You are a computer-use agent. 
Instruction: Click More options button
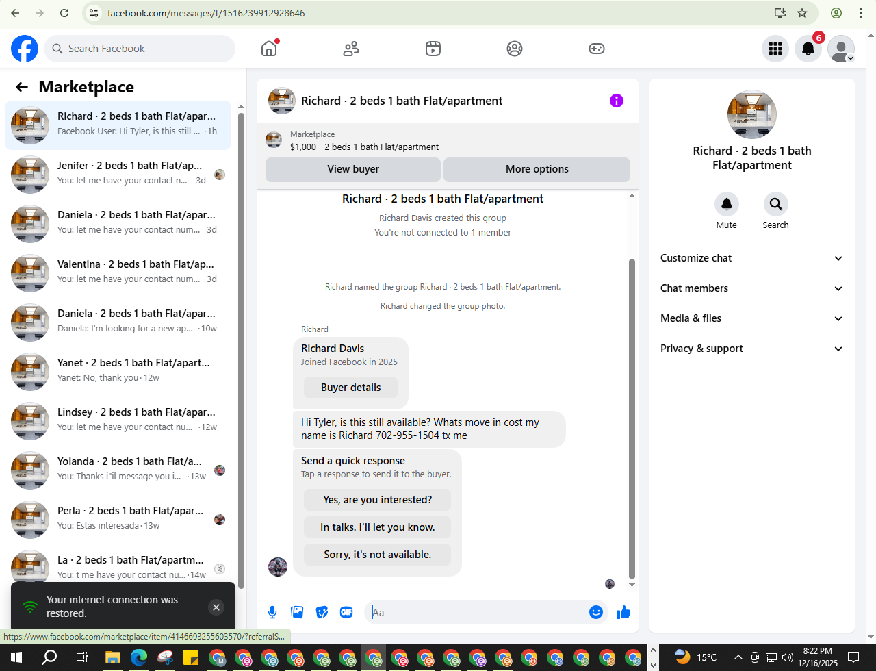pyautogui.click(x=537, y=169)
